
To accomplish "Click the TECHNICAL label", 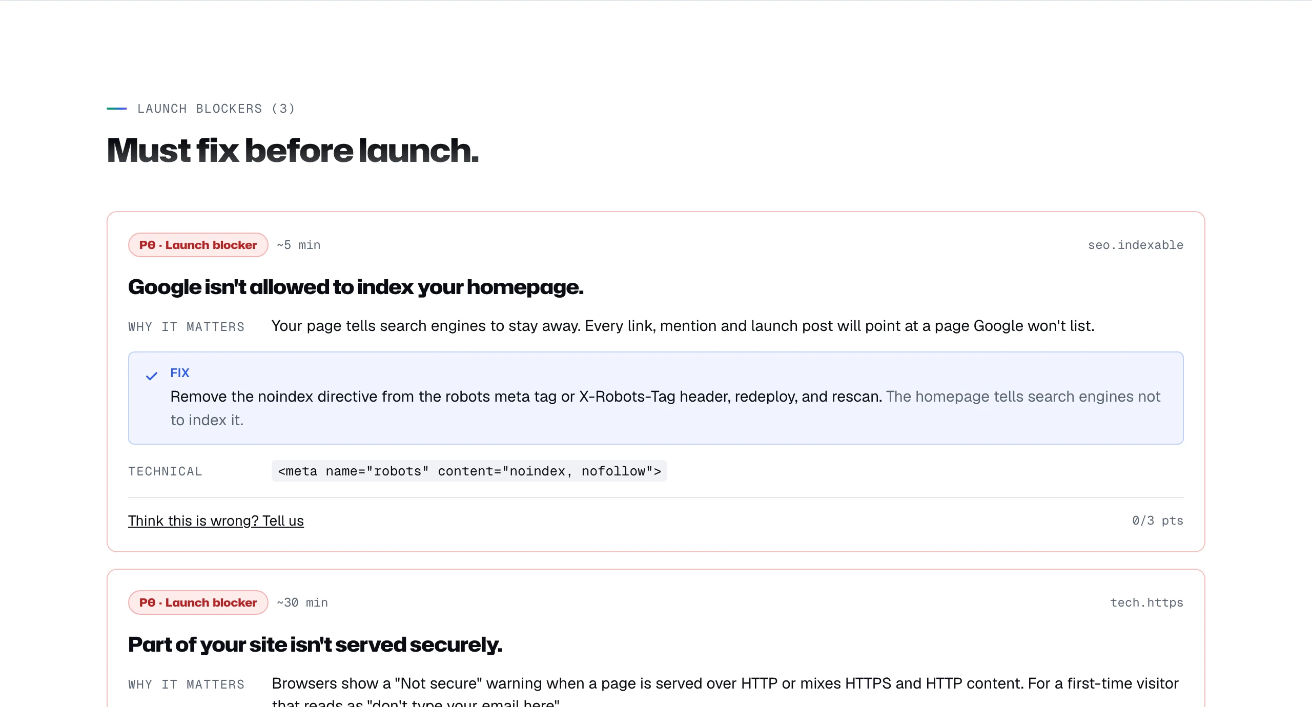I will tap(165, 471).
